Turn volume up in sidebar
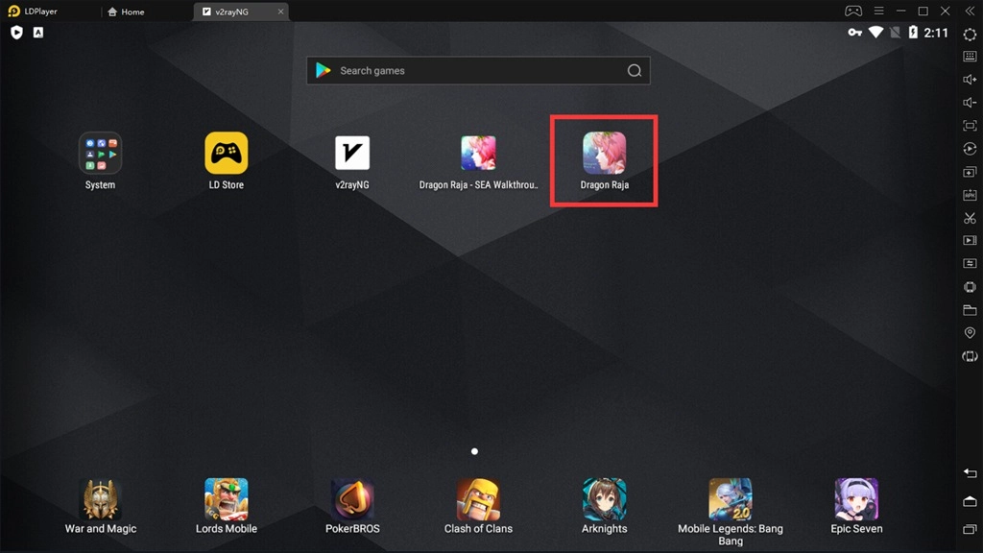983x553 pixels. coord(970,80)
